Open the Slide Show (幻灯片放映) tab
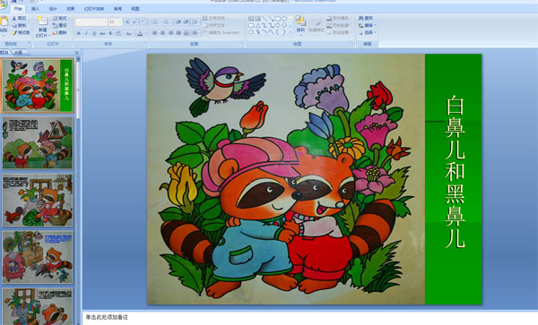 [94, 9]
